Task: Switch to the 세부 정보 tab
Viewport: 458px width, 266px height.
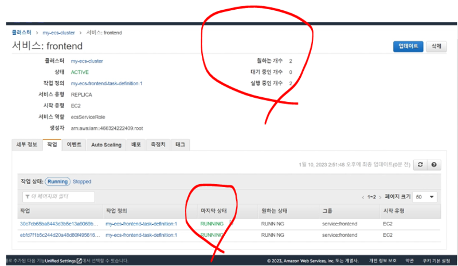Action: 27,145
